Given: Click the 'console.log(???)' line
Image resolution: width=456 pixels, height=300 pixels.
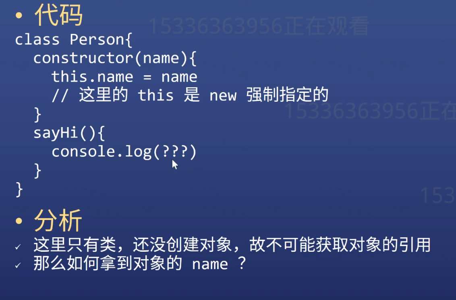Looking at the screenshot, I should click(124, 152).
